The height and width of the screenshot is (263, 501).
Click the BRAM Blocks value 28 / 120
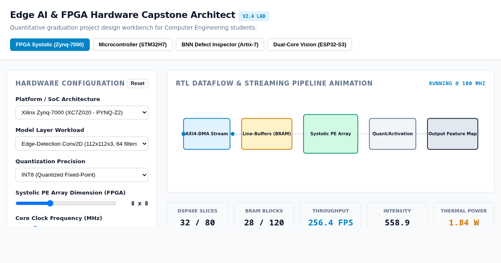click(x=264, y=223)
